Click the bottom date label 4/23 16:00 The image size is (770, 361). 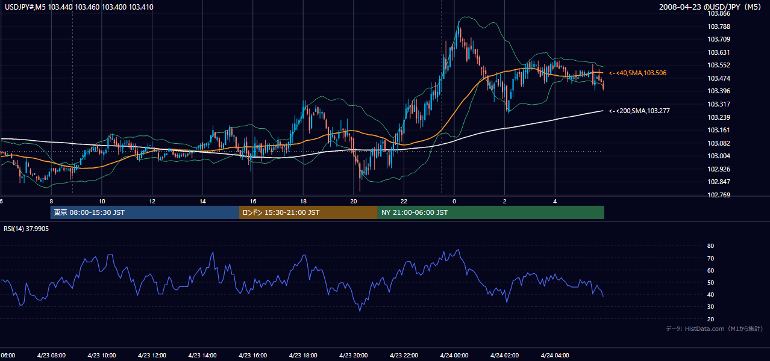[252, 356]
